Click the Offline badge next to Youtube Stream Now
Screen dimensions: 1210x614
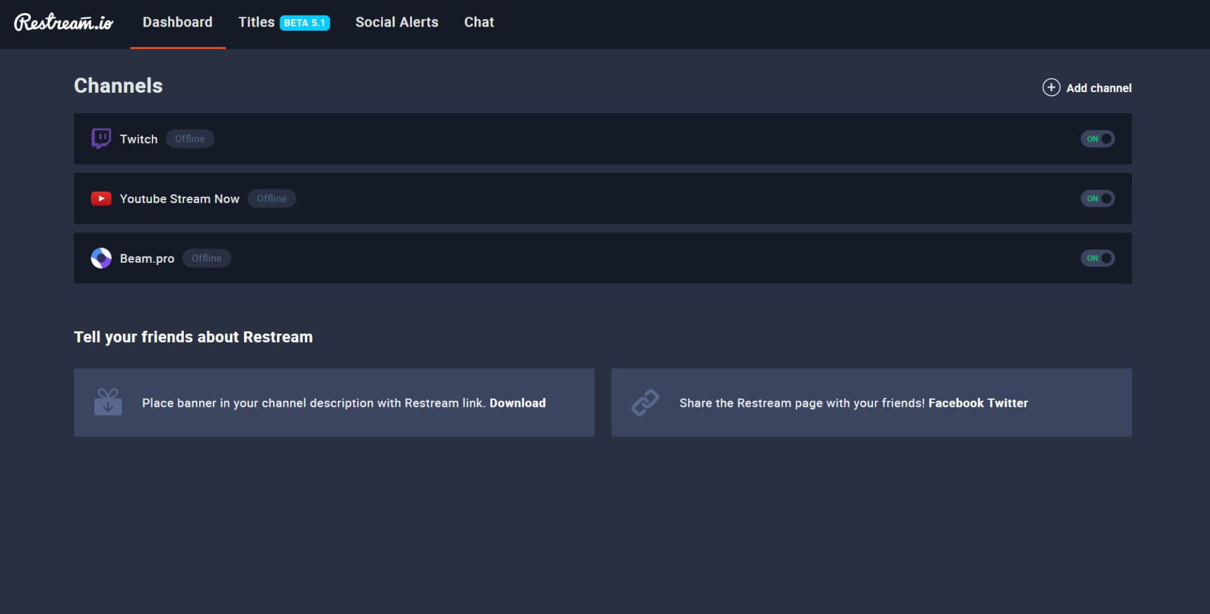tap(272, 198)
